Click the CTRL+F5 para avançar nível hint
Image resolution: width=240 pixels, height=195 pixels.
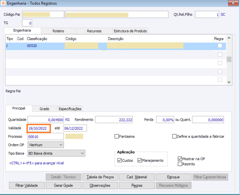coord(36,163)
